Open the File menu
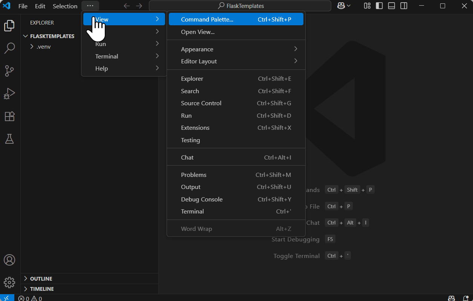473x301 pixels. click(x=23, y=6)
